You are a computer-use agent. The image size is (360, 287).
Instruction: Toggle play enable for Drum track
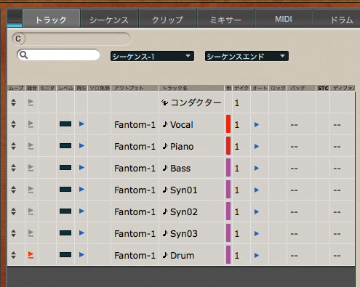click(x=81, y=255)
